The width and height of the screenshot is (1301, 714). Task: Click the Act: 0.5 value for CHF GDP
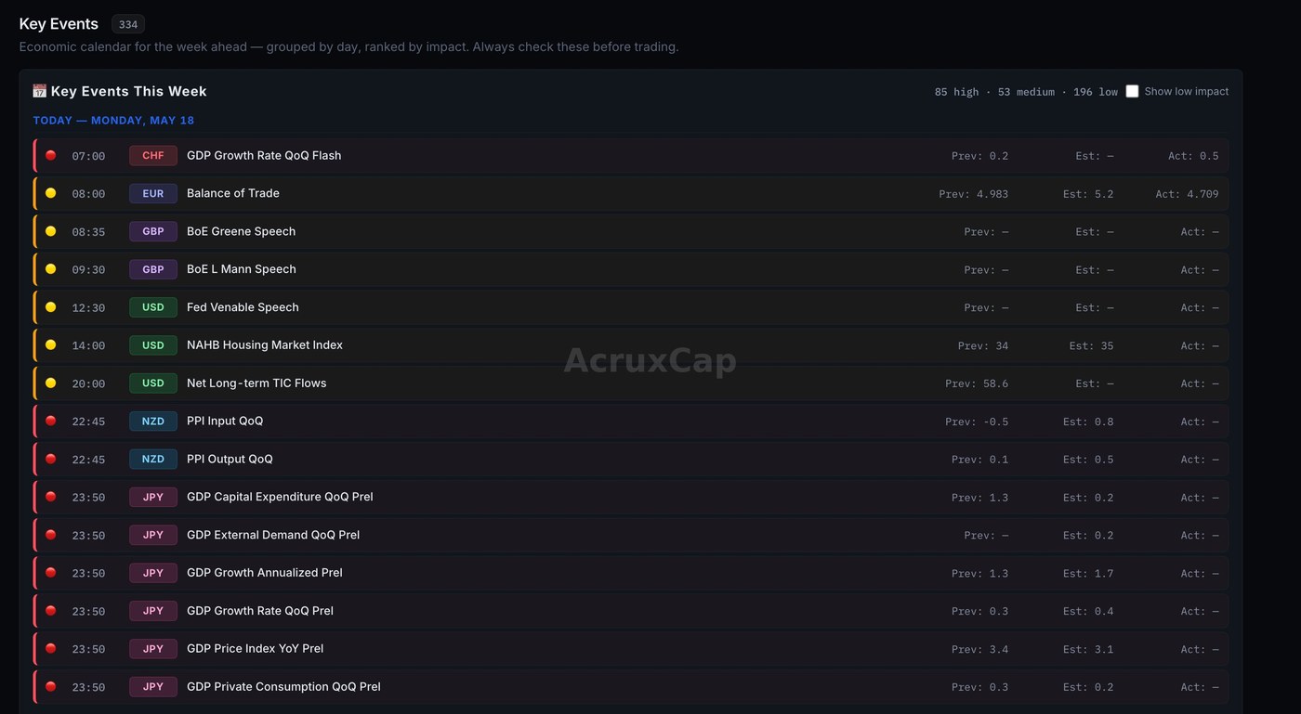click(1193, 156)
